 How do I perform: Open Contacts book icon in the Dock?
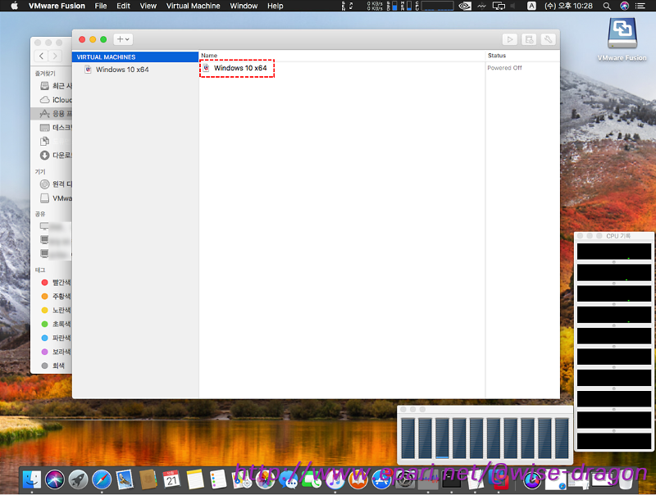(x=148, y=479)
